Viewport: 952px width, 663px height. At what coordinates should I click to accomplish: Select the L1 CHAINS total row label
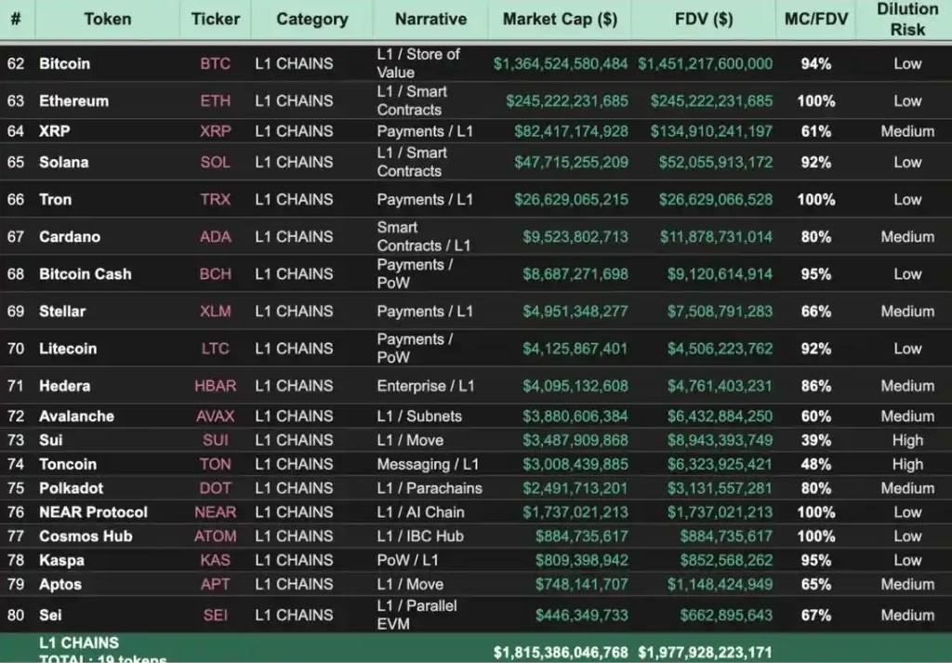(79, 643)
